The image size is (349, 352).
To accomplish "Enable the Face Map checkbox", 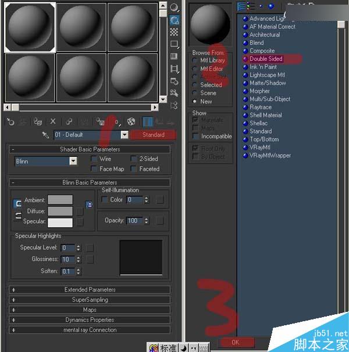I will [94, 169].
